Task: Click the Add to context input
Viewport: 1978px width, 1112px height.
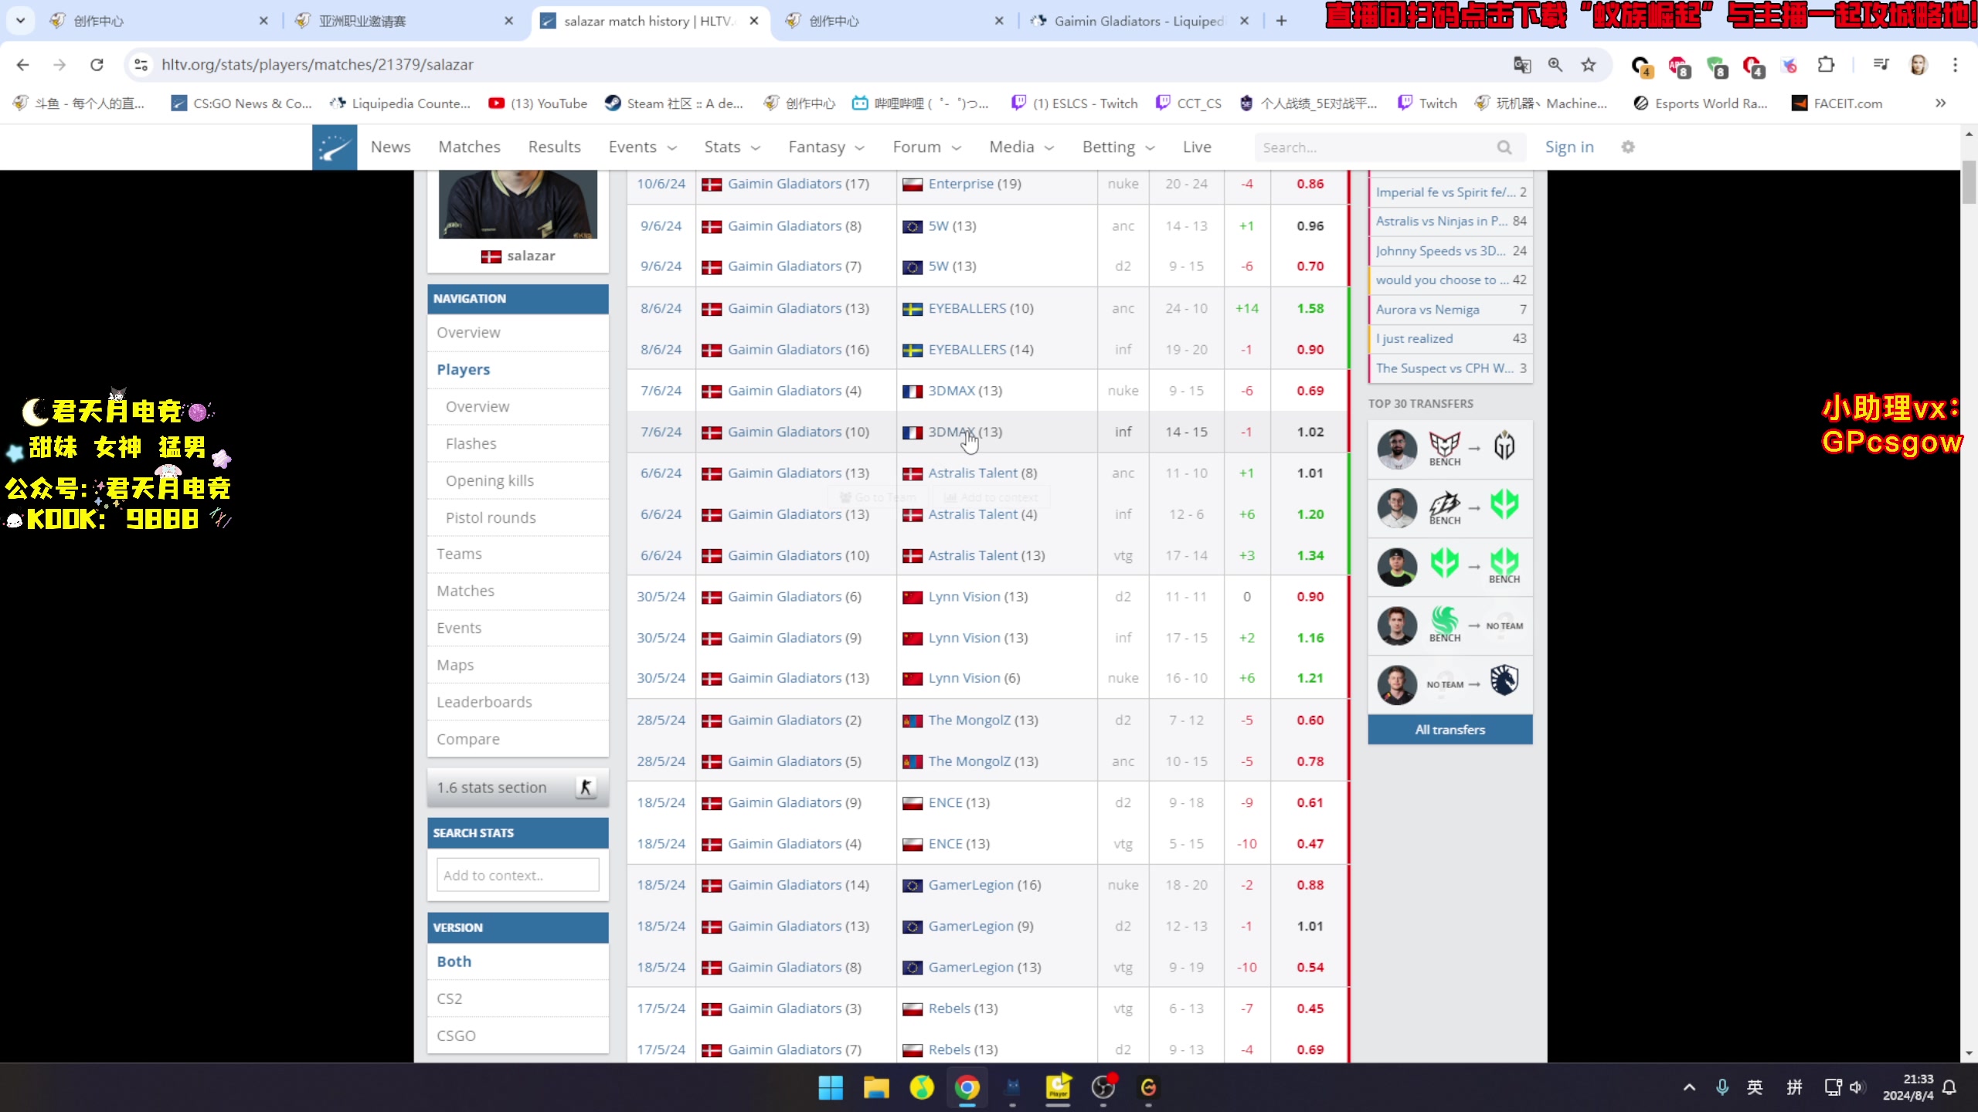Action: click(x=518, y=875)
